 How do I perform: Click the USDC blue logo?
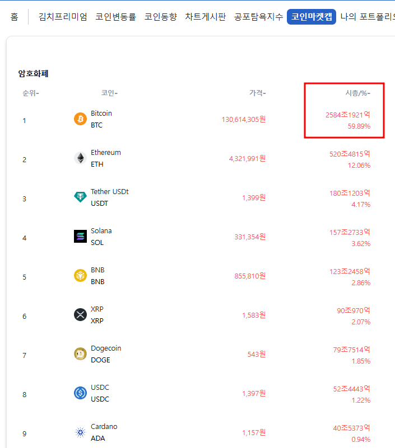tap(81, 393)
